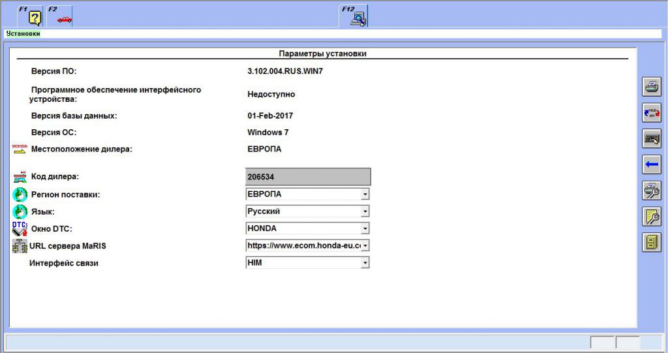Expand the Окно DTC dropdown showing HONDA
This screenshot has height=353, width=668.
click(365, 228)
